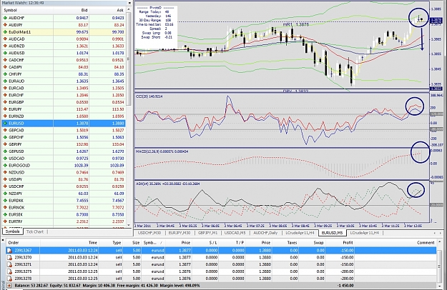Click the Swap column header
The height and width of the screenshot is (290, 447).
coord(312,243)
